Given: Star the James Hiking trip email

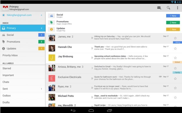Looking at the screenshot, I should click(175, 38).
